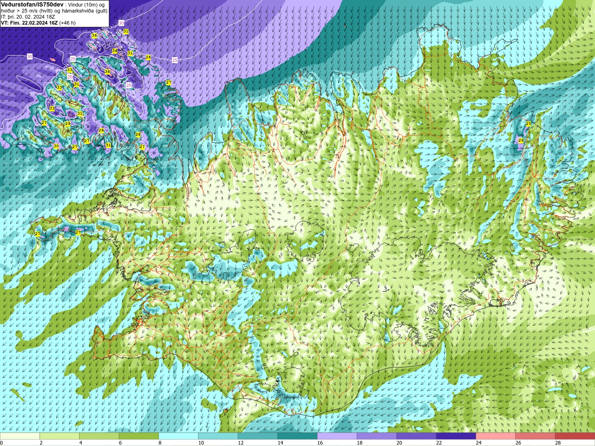Click the 12–14 teal legend swatch

258,436
